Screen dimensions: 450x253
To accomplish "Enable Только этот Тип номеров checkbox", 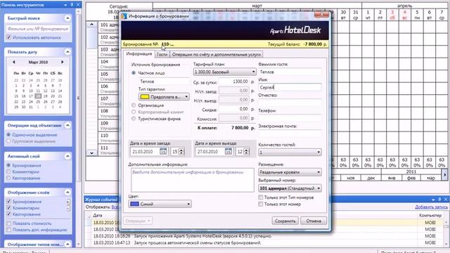I will click(261, 197).
